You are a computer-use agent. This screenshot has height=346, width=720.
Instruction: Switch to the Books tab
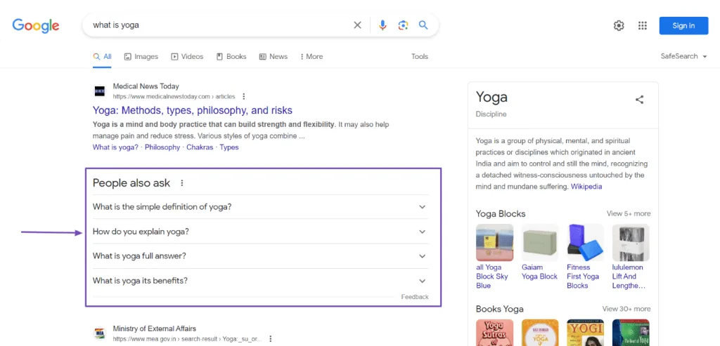pos(231,56)
